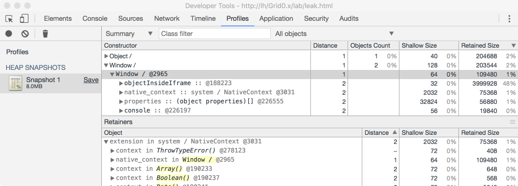
Task: Click the macOS window close button
Action: (7, 6)
